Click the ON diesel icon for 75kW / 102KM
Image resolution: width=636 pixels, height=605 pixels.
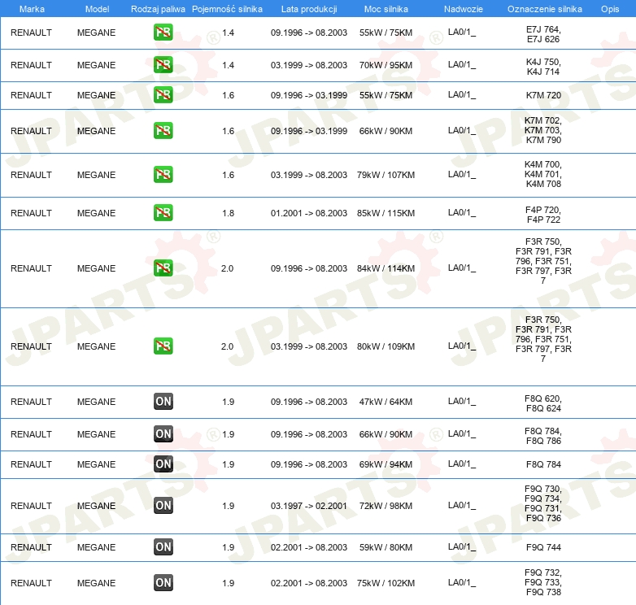[x=163, y=583]
